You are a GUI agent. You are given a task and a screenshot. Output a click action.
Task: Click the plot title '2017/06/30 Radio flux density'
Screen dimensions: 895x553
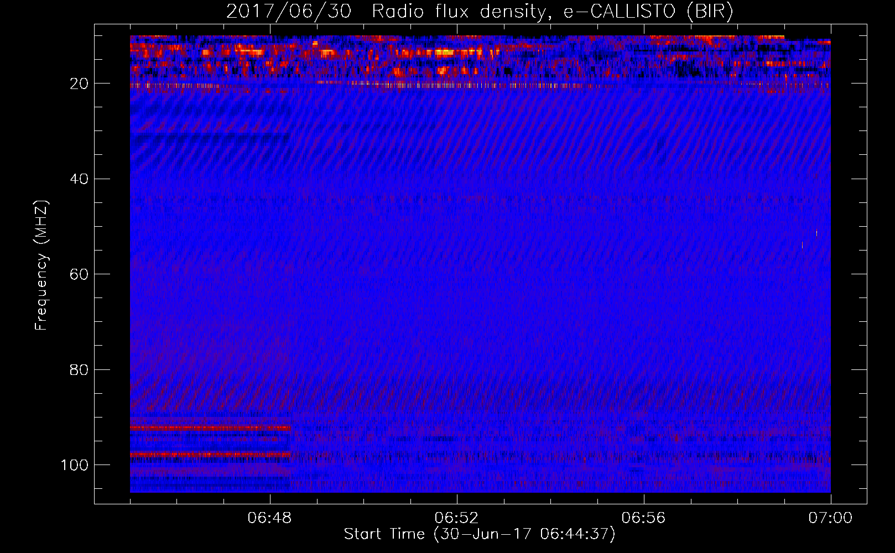tap(480, 11)
